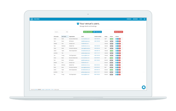Click Test Organization in second Sue Young row
This screenshot has height=111, width=176.
point(73,75)
